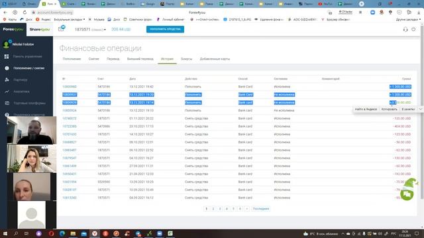Image resolution: width=424 pixels, height=238 pixels.
Task: Open the Аналитика sidebar item
Action: click(21, 91)
